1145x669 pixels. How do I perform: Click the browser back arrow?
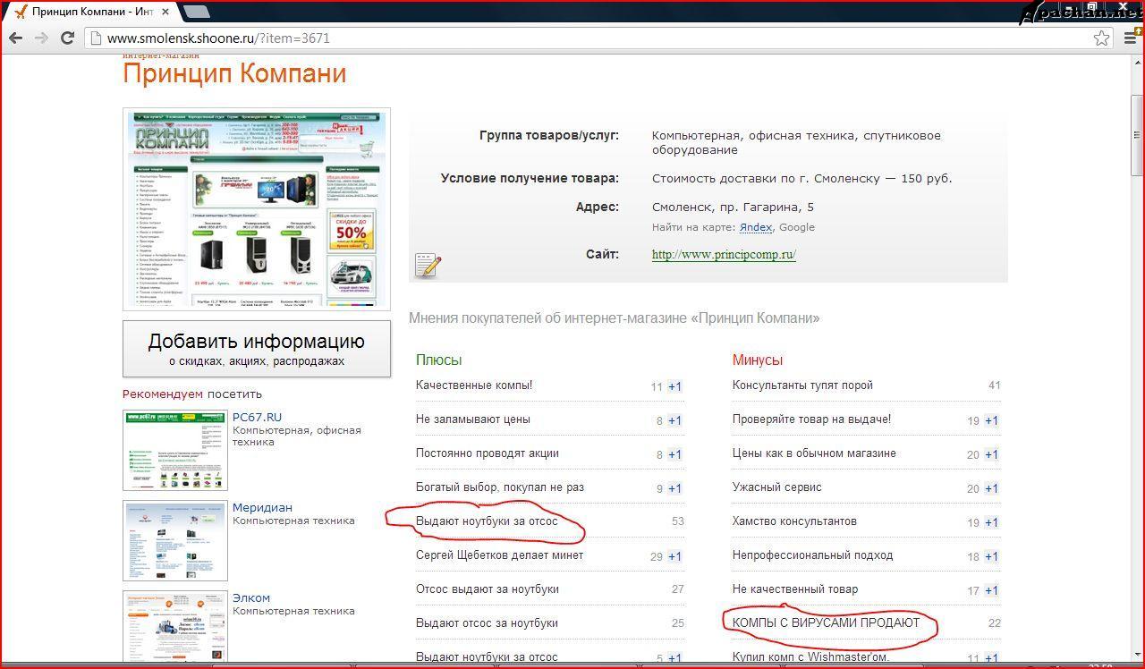click(15, 38)
